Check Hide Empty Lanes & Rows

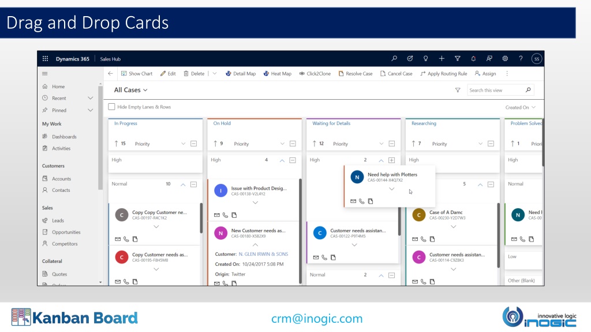click(111, 107)
